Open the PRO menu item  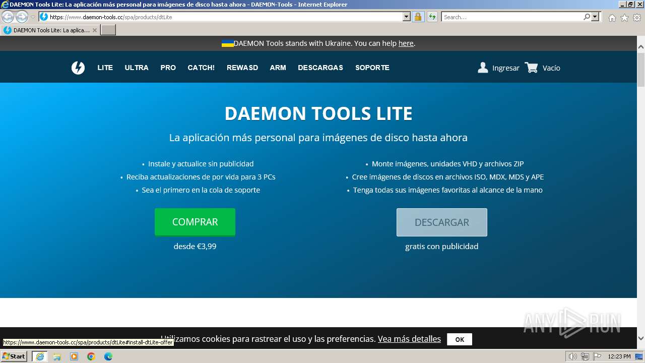click(168, 68)
